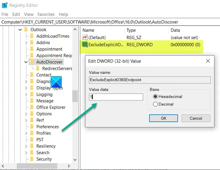Click the Office Explorer folder icon
The height and width of the screenshot is (170, 220).
[x=32, y=107]
